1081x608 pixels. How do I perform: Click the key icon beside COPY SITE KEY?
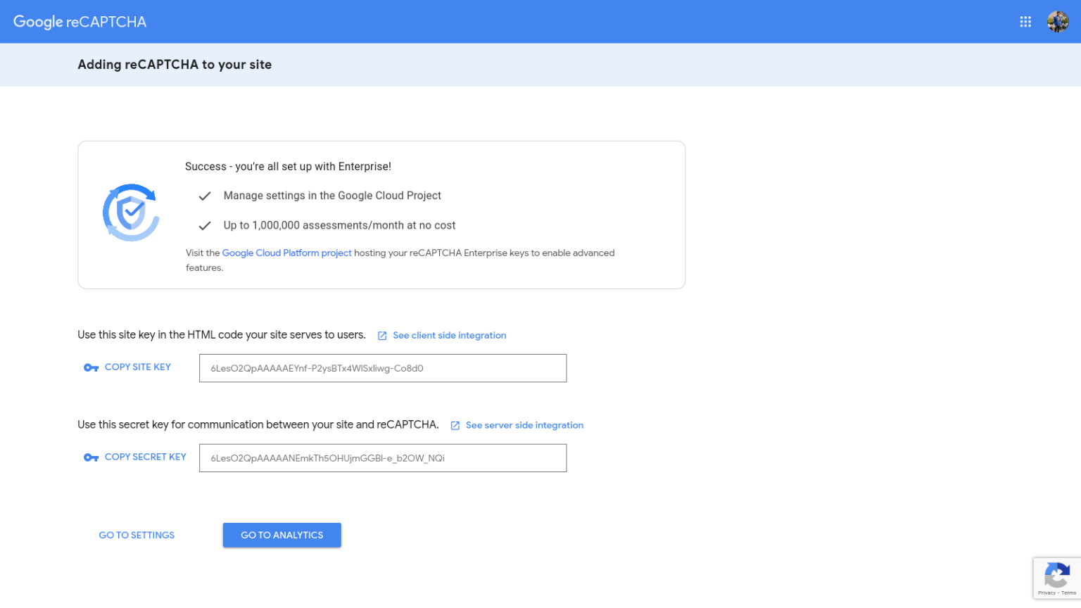pos(91,367)
